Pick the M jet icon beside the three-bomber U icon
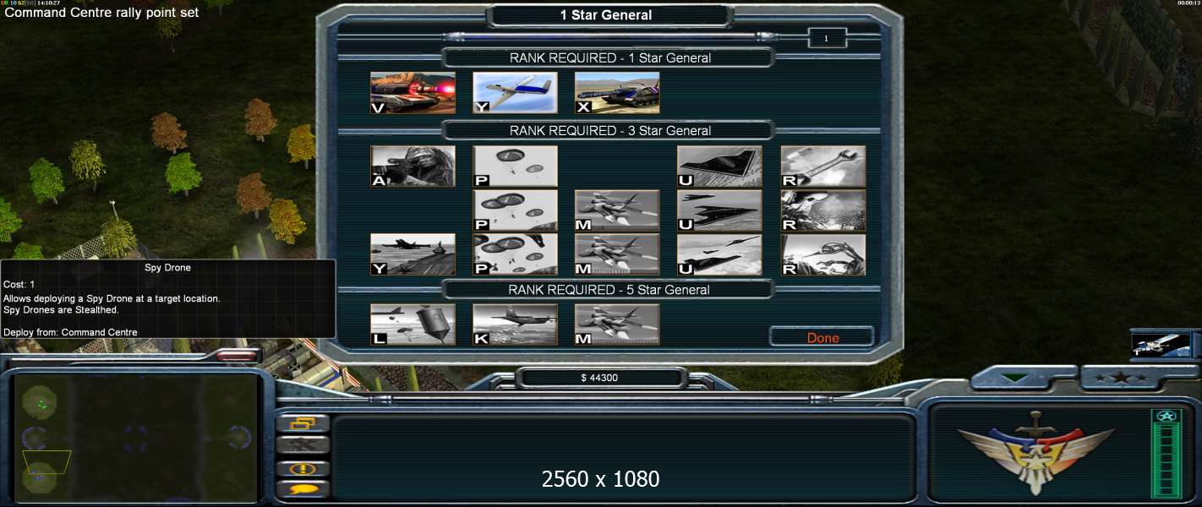1202x507 pixels. tap(617, 254)
